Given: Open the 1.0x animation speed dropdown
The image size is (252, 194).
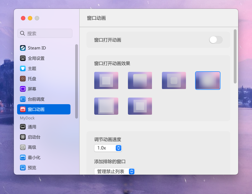Looking at the screenshot, I should click(108, 148).
